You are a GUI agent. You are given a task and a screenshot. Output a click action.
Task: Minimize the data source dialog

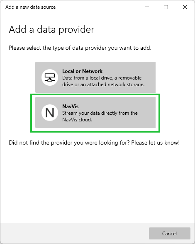[147, 7]
